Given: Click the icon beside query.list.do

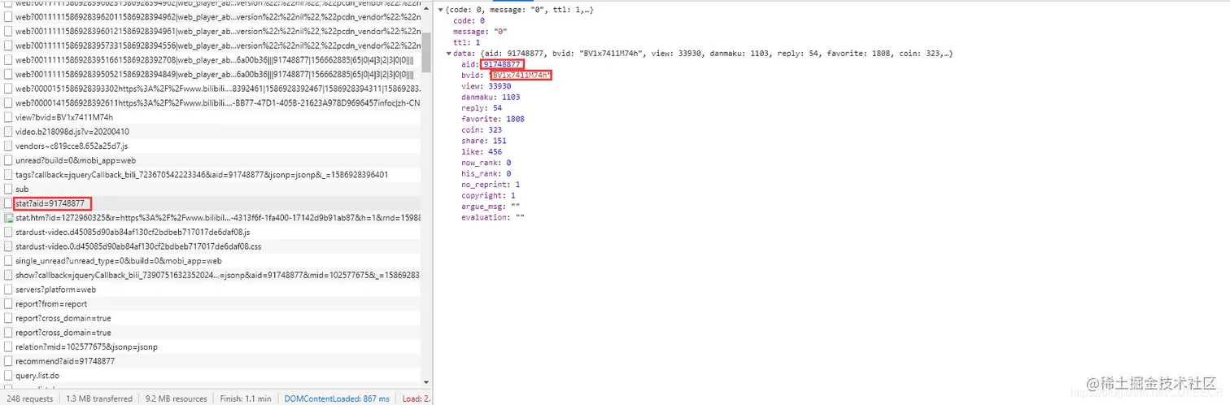Looking at the screenshot, I should tap(8, 375).
